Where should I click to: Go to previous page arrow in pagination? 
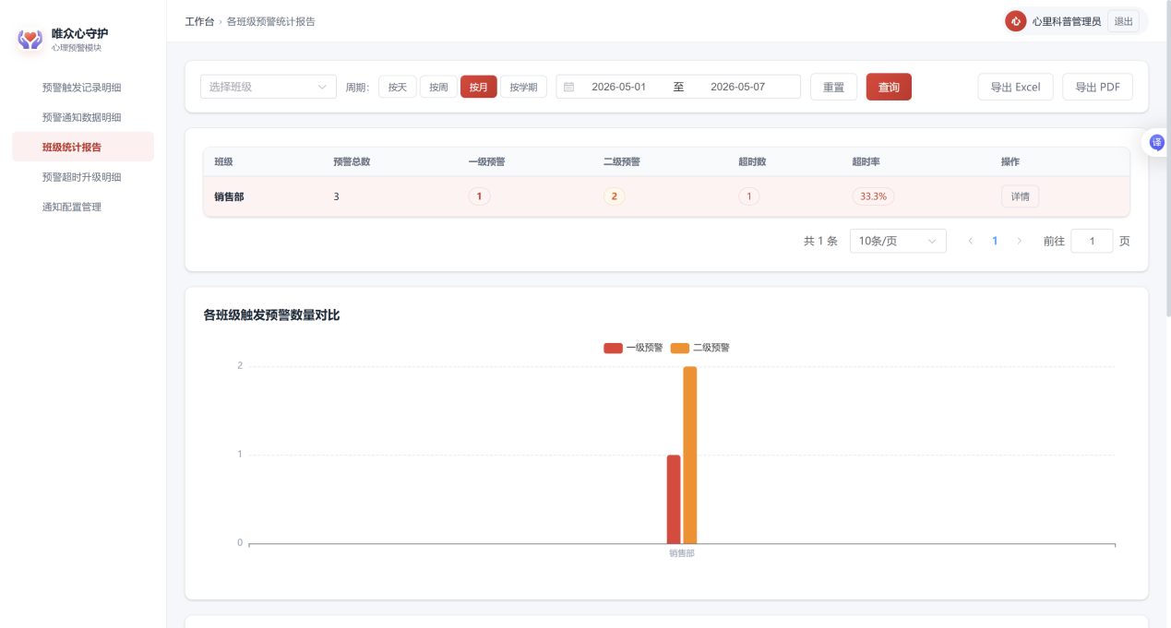[x=971, y=241]
